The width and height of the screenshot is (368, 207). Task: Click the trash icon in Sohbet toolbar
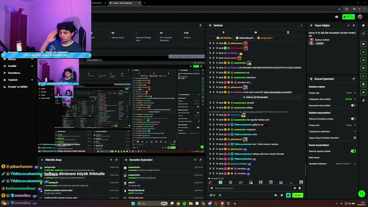point(223,32)
